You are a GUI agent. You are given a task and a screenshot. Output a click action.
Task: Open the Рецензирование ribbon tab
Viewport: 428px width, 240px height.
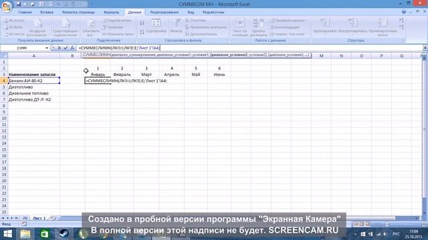click(x=165, y=12)
